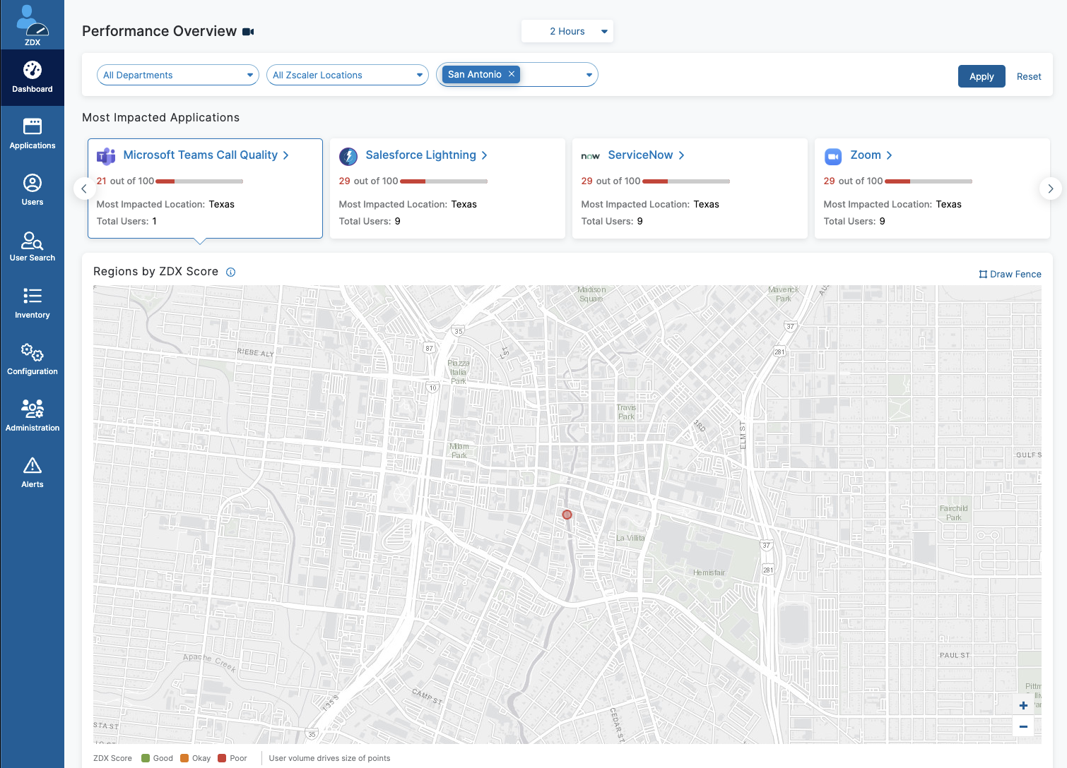Expand the San Antonio location dropdown arrow
The width and height of the screenshot is (1067, 768).
[589, 75]
